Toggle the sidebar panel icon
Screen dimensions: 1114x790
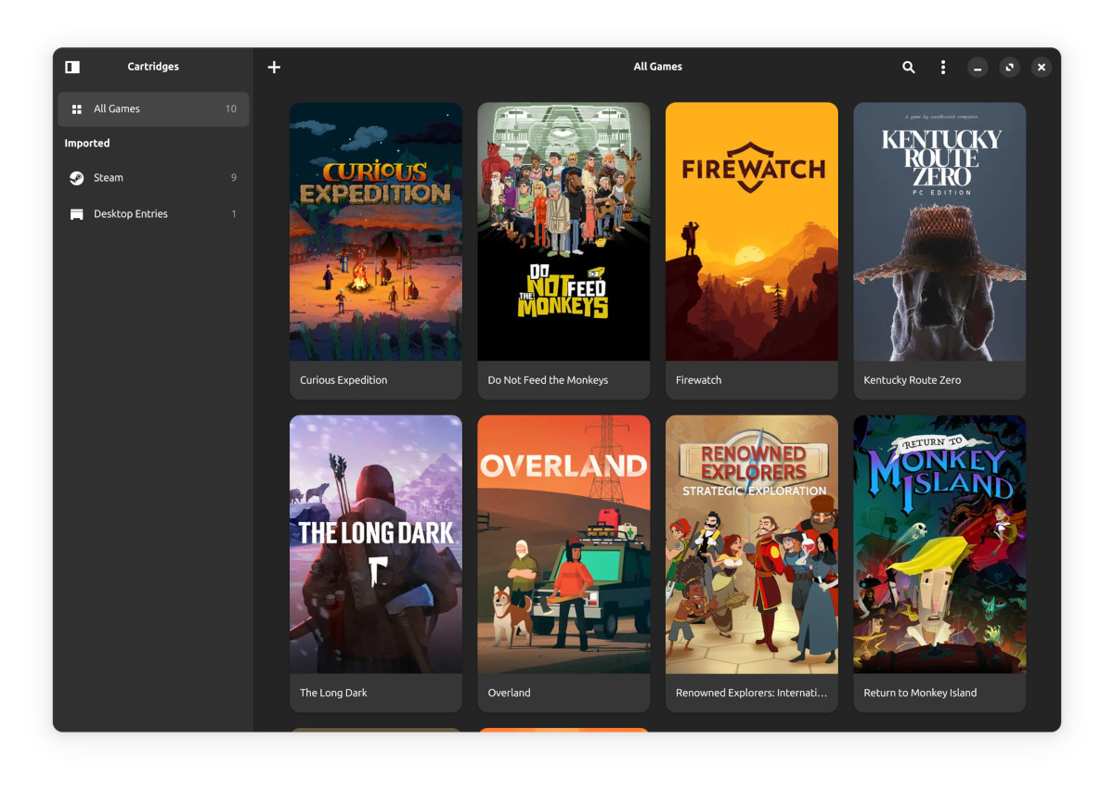[x=72, y=67]
